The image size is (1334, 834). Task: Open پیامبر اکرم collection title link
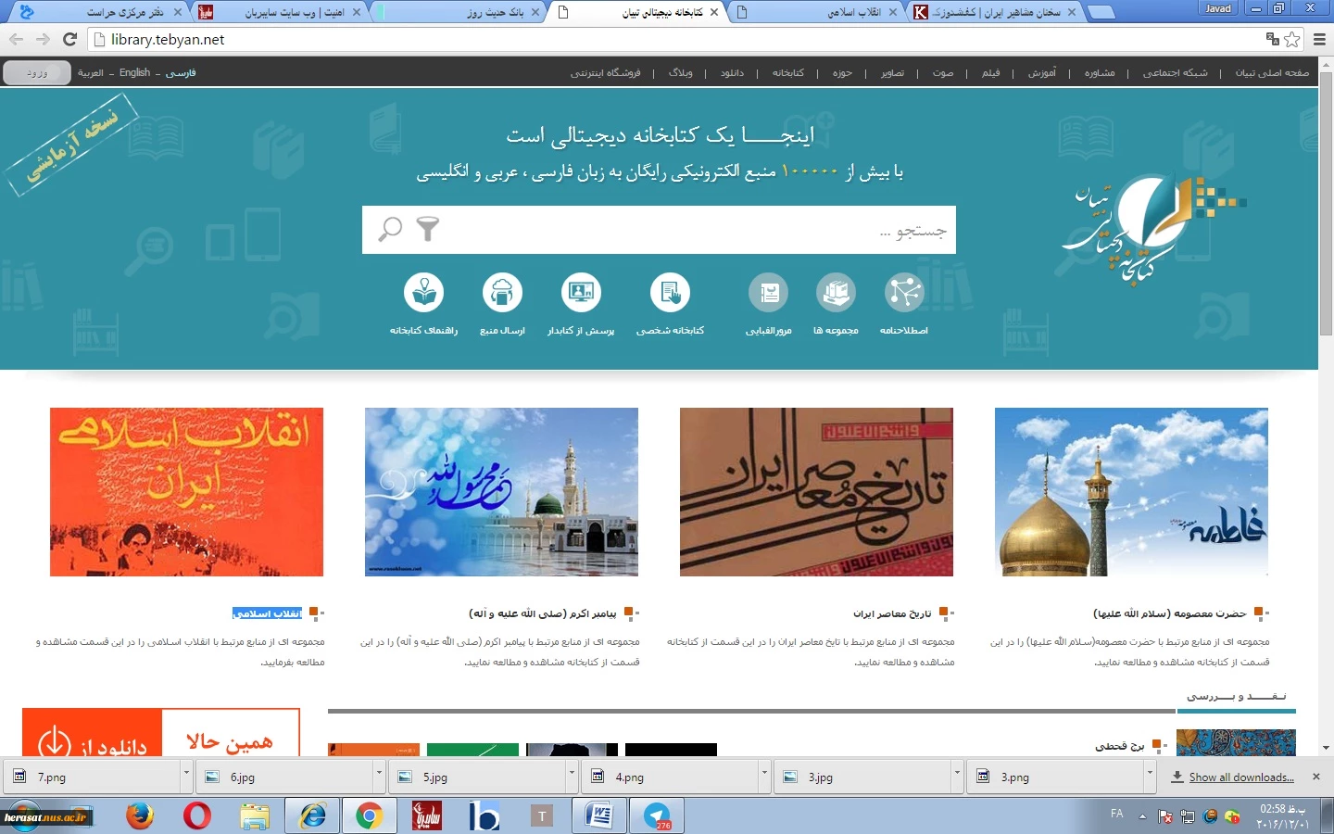[x=543, y=613]
